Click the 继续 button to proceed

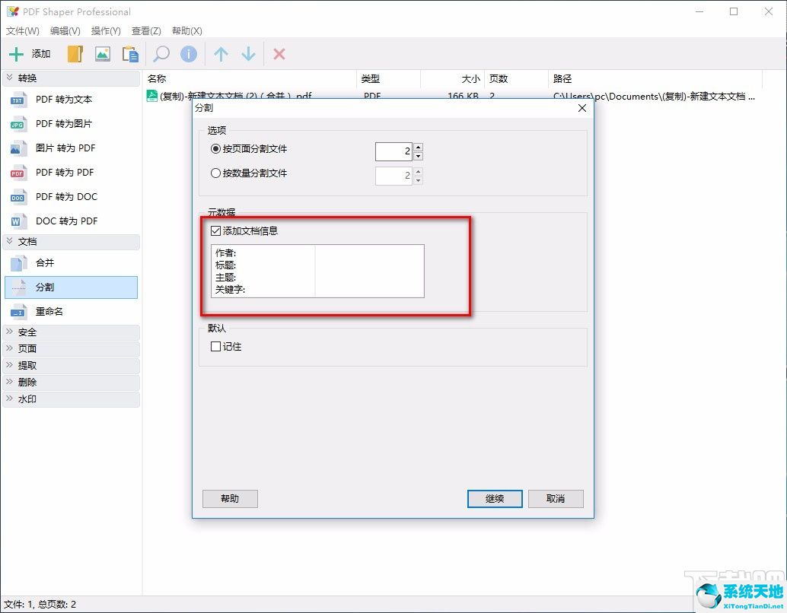click(494, 498)
